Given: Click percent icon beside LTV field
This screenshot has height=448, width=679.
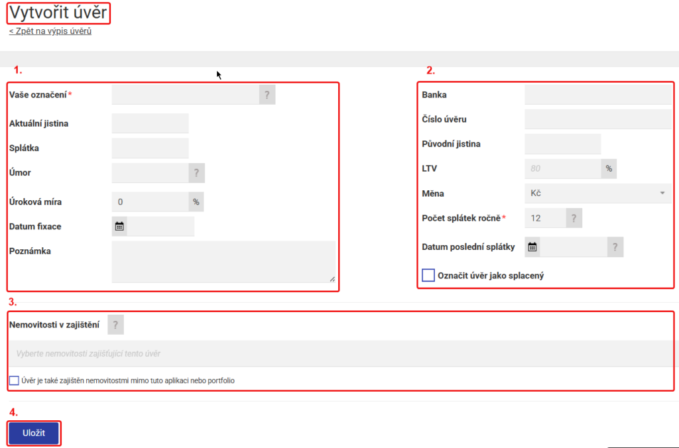Looking at the screenshot, I should pos(609,169).
